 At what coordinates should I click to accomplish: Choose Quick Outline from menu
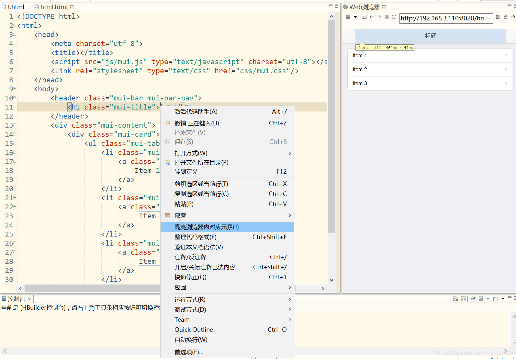[228, 330]
